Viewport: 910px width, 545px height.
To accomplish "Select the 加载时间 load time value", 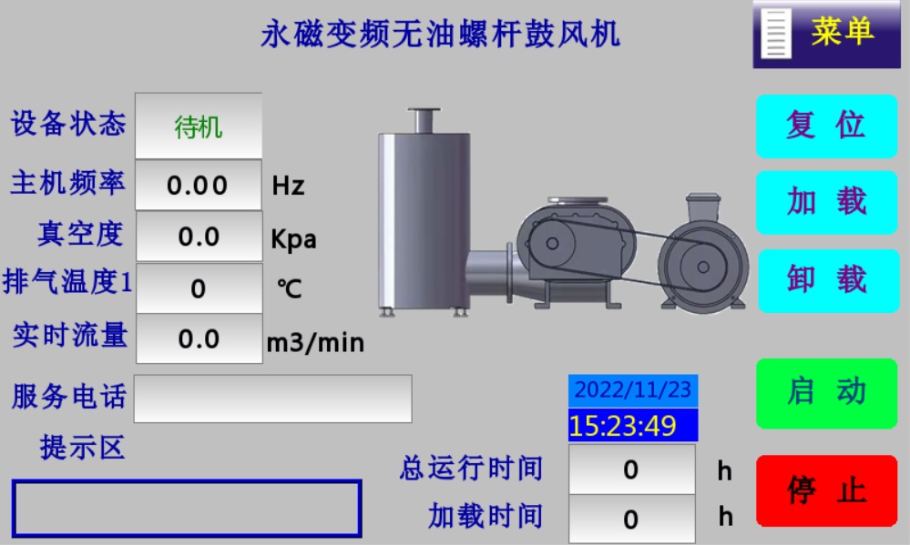I will 630,515.
